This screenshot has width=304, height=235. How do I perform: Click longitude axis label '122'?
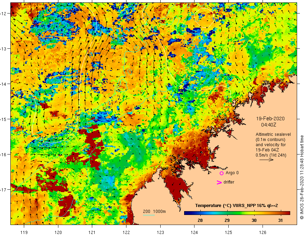[126, 232]
